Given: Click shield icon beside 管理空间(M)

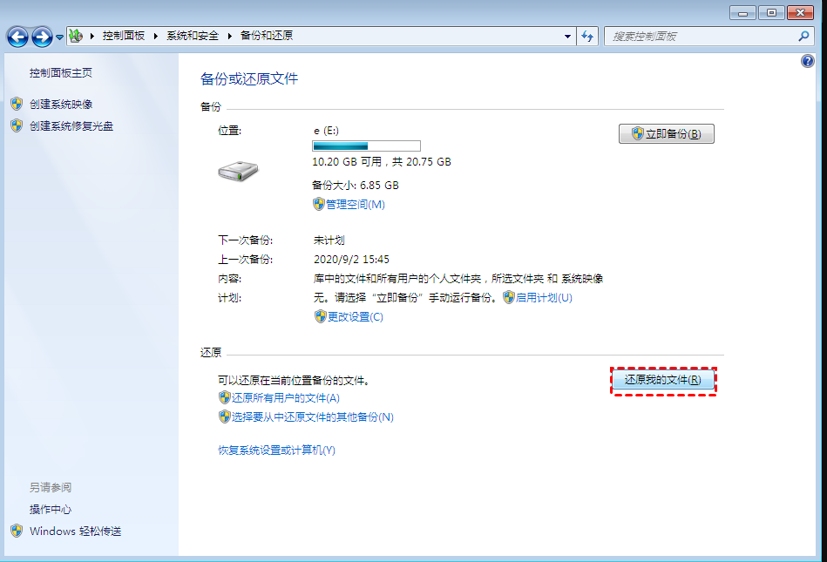Looking at the screenshot, I should tap(319, 204).
